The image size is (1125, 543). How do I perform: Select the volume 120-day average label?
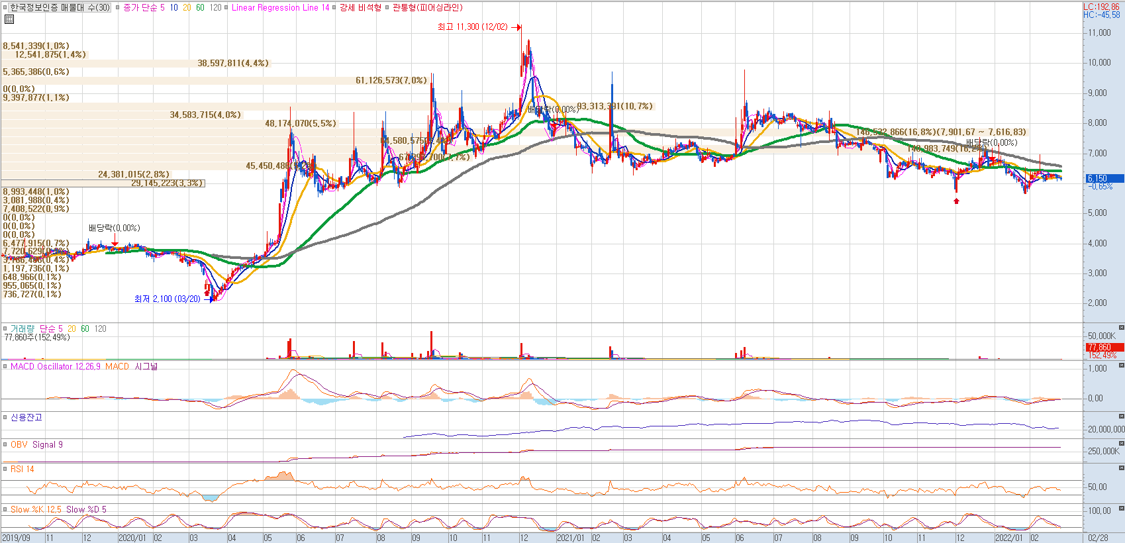100,328
